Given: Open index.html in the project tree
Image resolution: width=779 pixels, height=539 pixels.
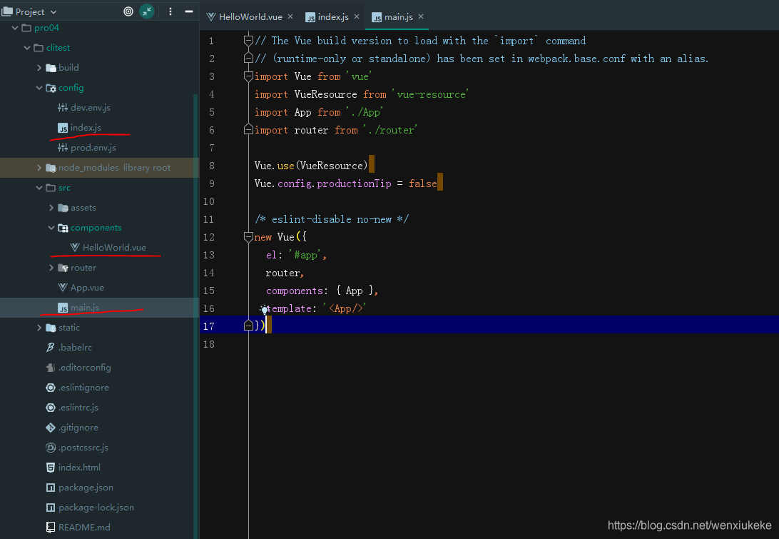Looking at the screenshot, I should coord(79,468).
